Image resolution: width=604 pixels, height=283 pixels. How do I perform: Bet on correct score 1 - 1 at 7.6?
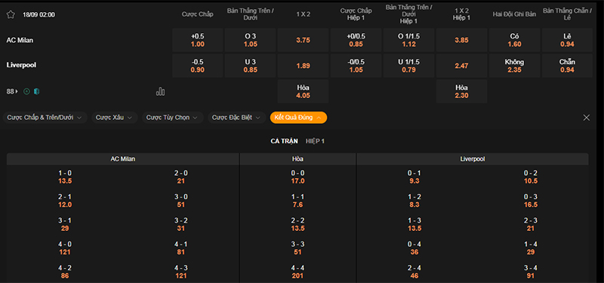click(x=297, y=201)
